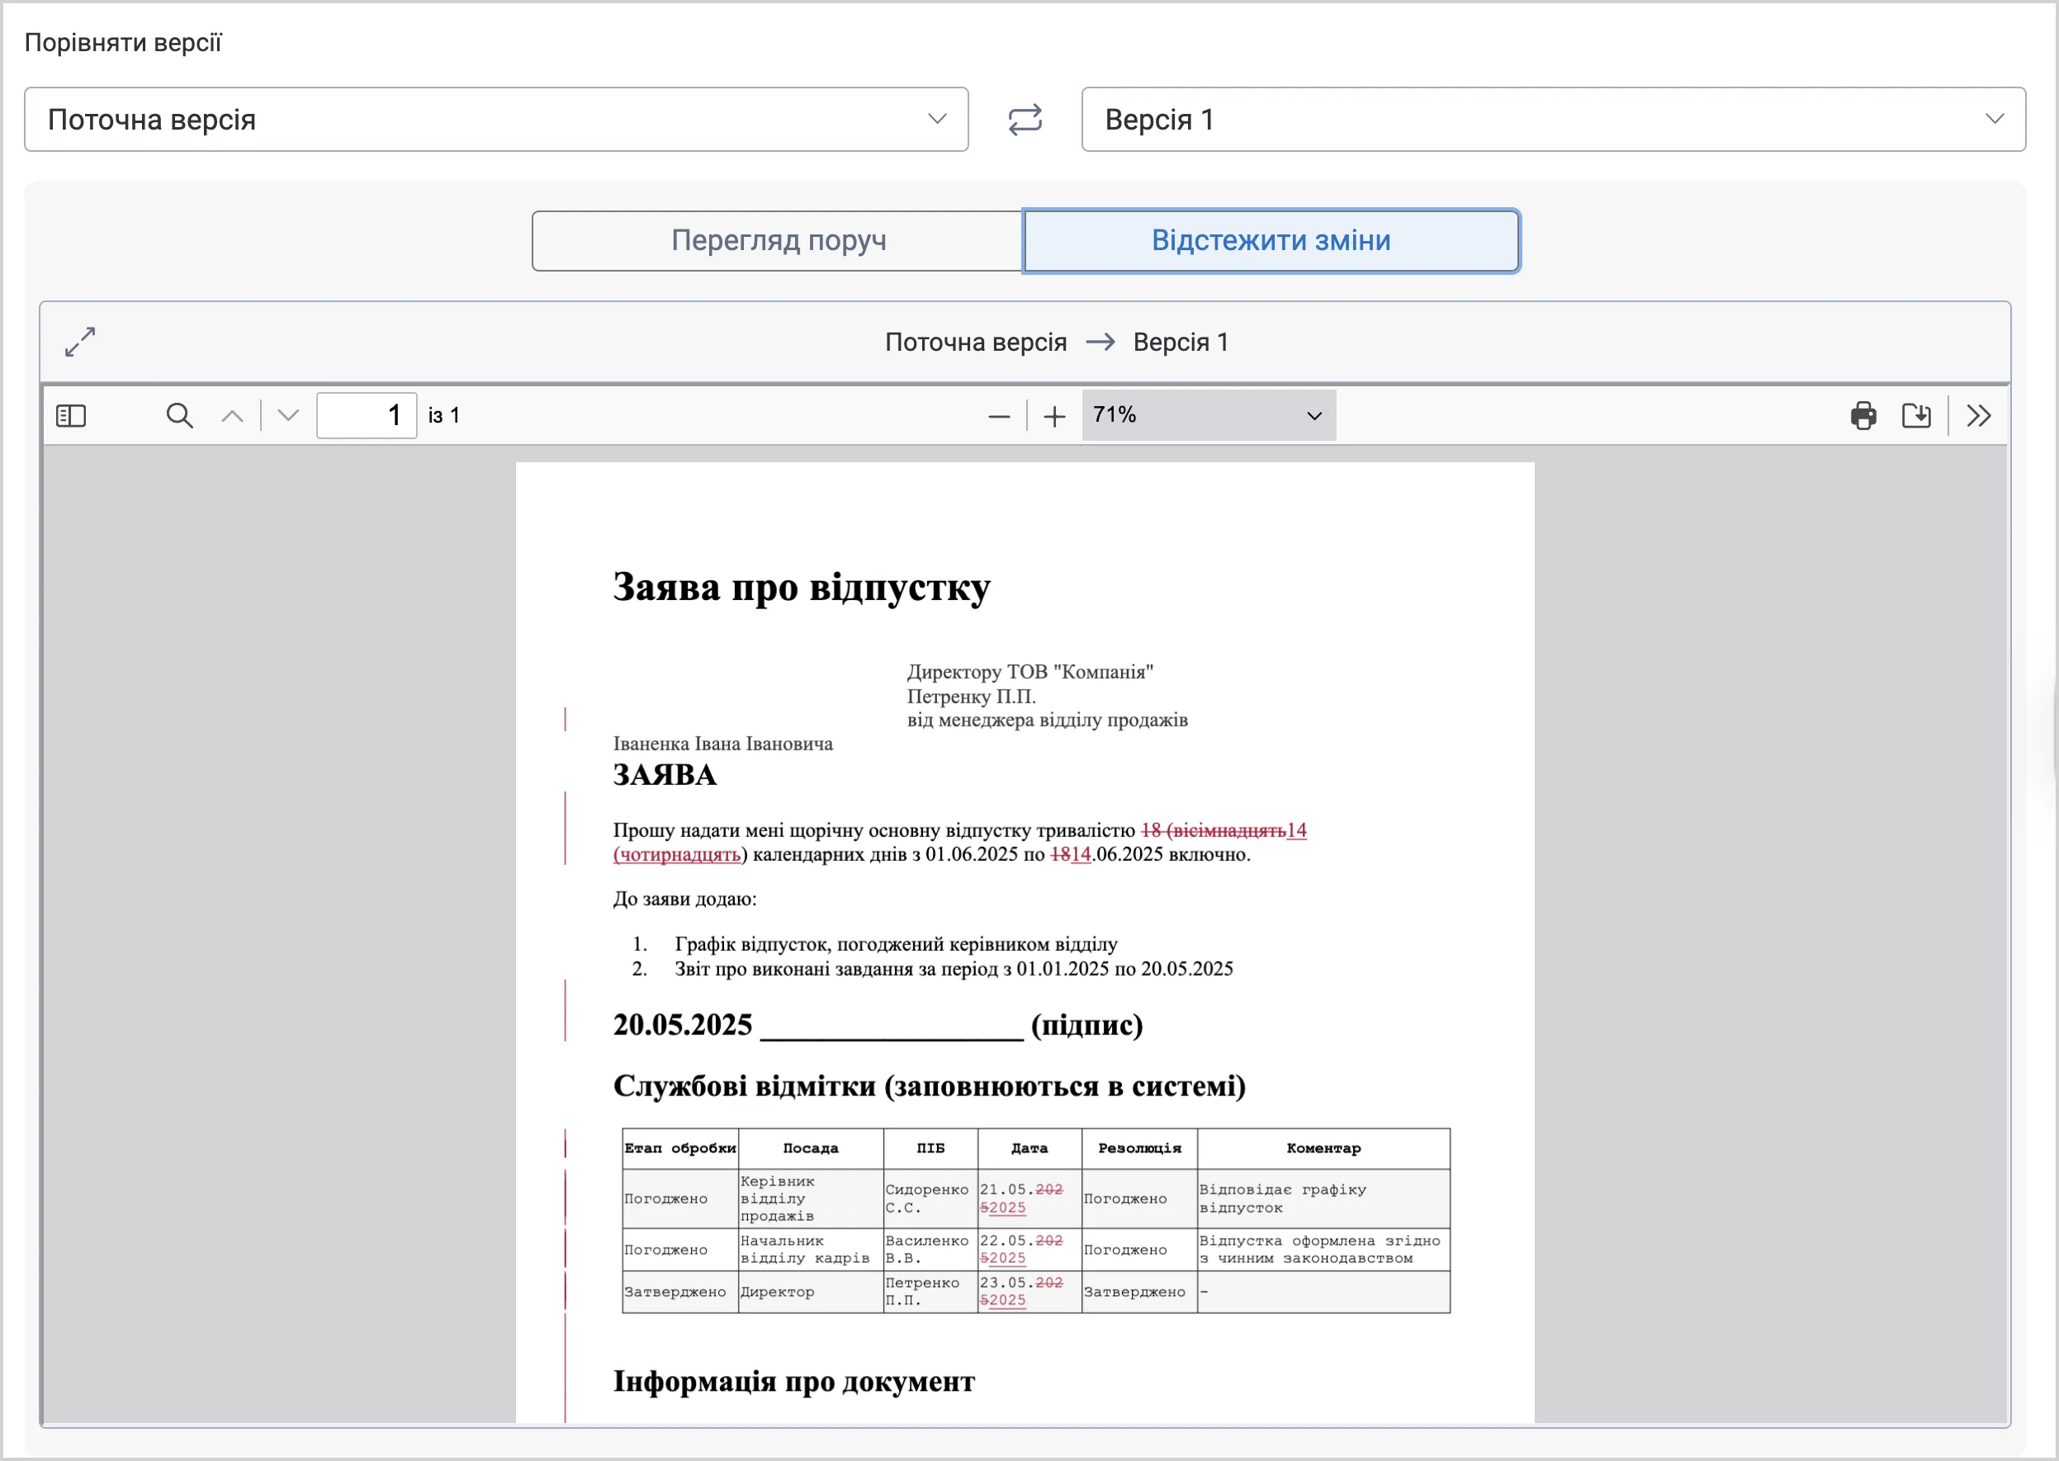Toggle the PDF sidebar panel
The image size is (2059, 1461).
(71, 416)
